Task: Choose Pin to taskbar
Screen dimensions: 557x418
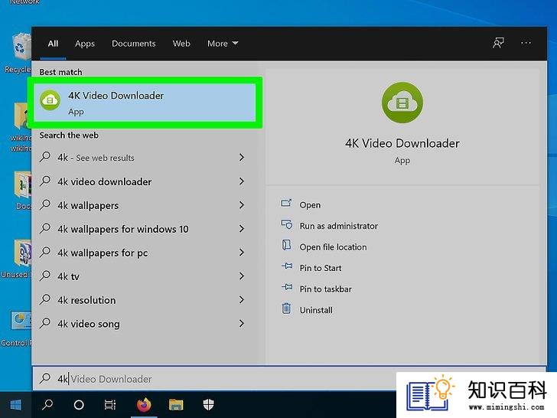Action: pos(325,289)
